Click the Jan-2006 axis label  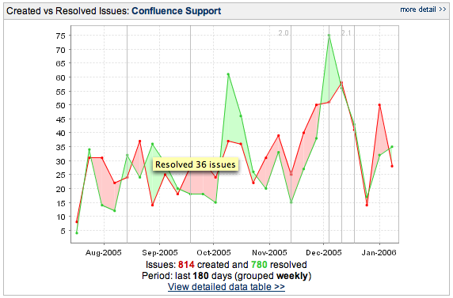[x=379, y=253]
